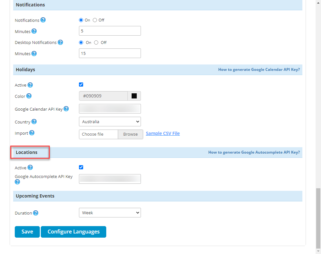Click help icon beside Desktop Notifications
This screenshot has height=254, width=321.
tap(60, 42)
